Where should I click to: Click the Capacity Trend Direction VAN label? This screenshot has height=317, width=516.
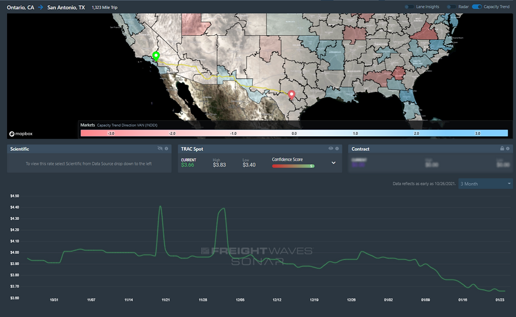pos(127,125)
